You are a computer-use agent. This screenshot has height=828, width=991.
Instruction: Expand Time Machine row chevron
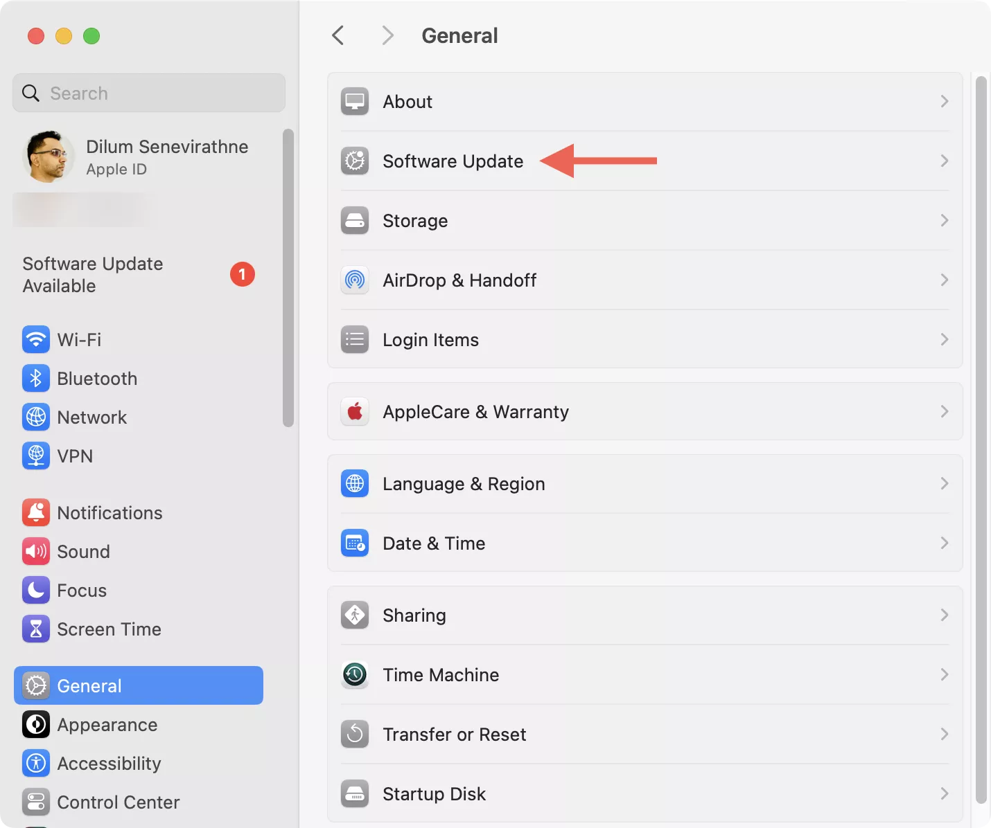point(945,675)
